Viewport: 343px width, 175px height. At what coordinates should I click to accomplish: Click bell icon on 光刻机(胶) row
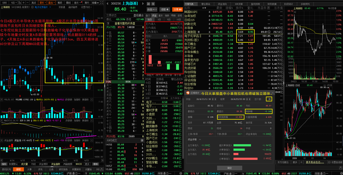[209, 40]
